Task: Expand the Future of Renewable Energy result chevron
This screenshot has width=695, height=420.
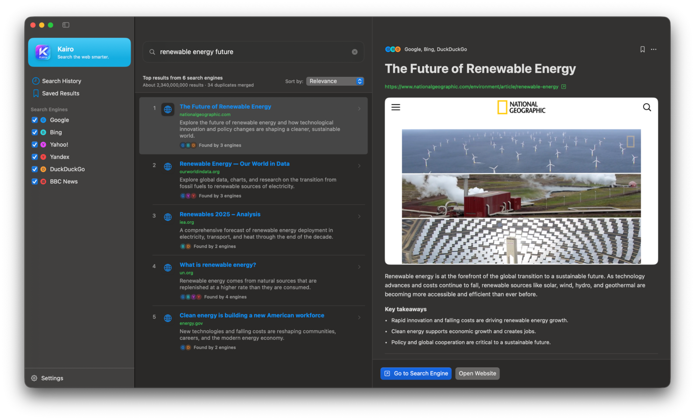Action: tap(359, 109)
